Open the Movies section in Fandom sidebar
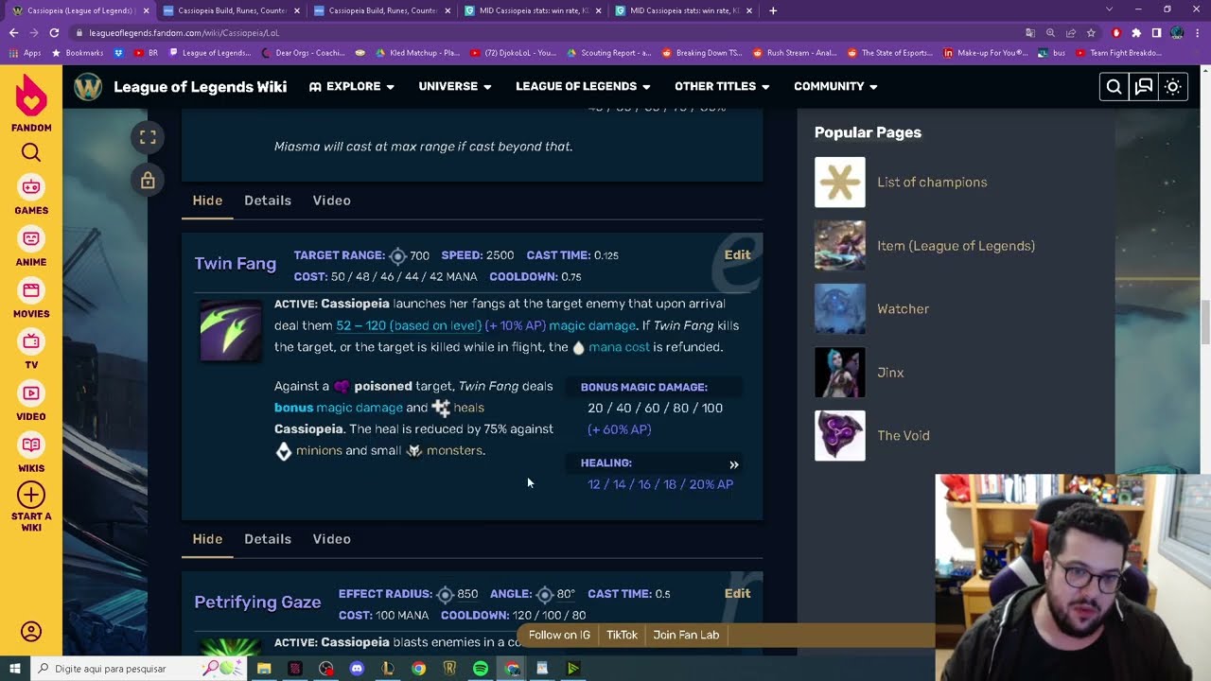Screen dimensions: 1211x681 31,299
